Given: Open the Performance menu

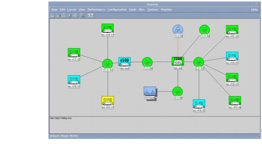Looking at the screenshot, I should pyautogui.click(x=96, y=9).
